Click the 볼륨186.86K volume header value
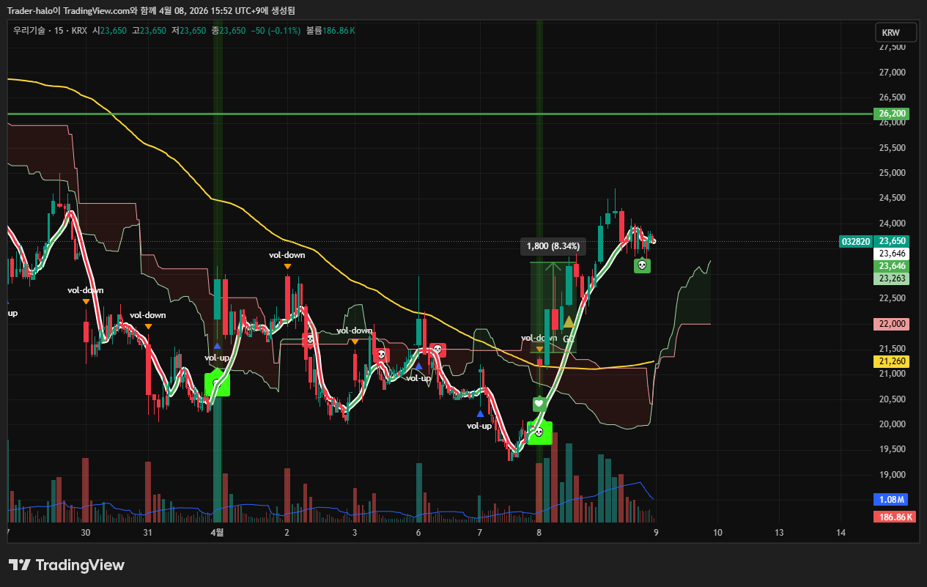The image size is (927, 587). [x=330, y=31]
